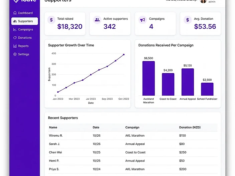Click the Jan 2023 data point on line chart
The width and height of the screenshot is (235, 176).
(x=58, y=92)
